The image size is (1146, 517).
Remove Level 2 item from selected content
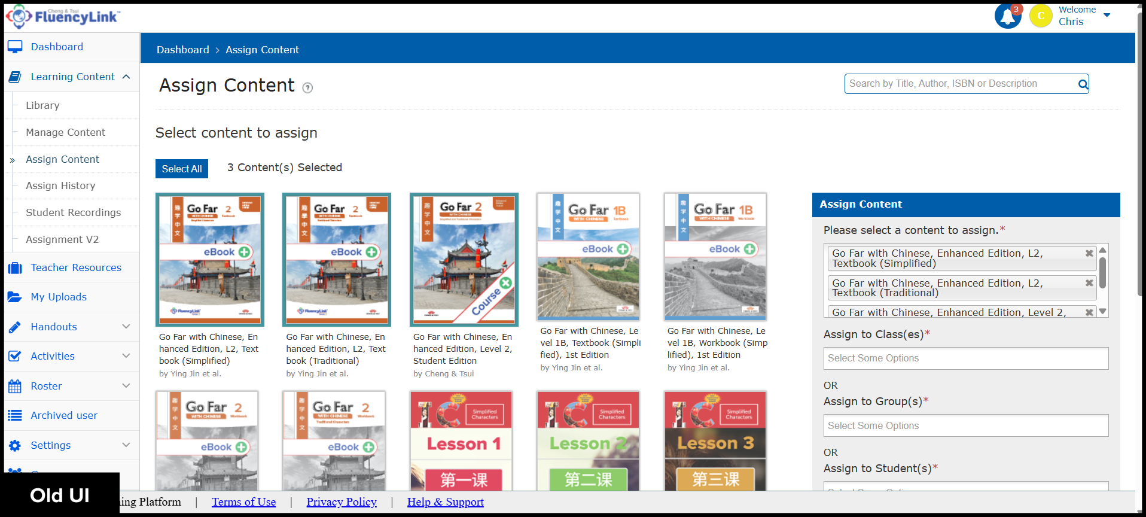(x=1089, y=312)
